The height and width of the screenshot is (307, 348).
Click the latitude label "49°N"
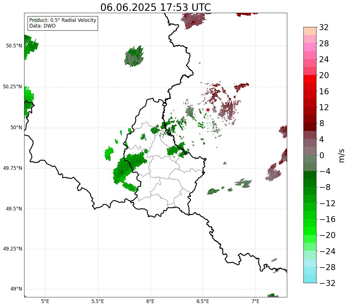coord(16,289)
